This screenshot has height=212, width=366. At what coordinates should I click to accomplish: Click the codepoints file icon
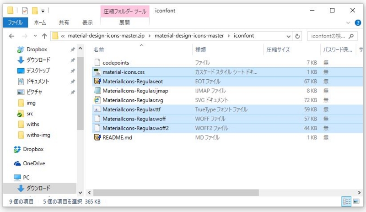coord(97,62)
